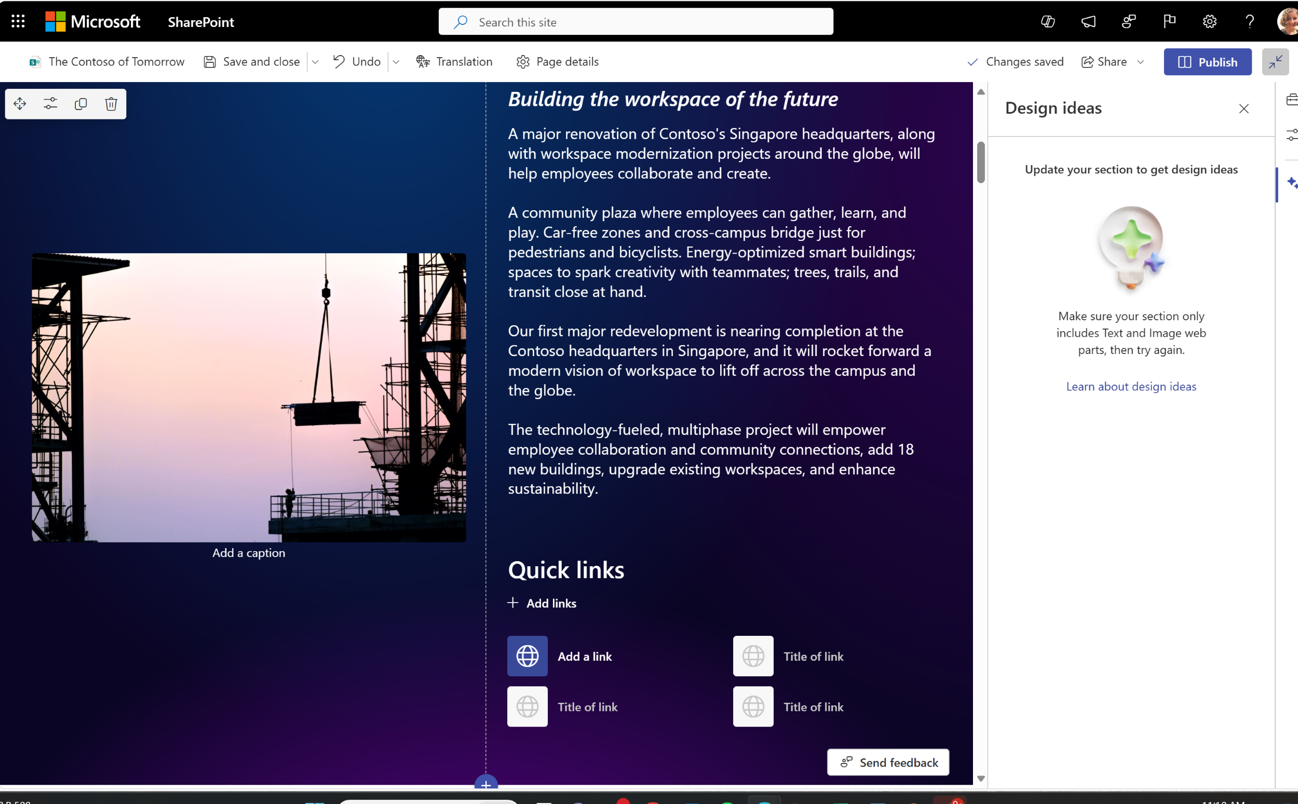This screenshot has width=1298, height=804.
Task: Click the Add links section item
Action: pyautogui.click(x=543, y=603)
